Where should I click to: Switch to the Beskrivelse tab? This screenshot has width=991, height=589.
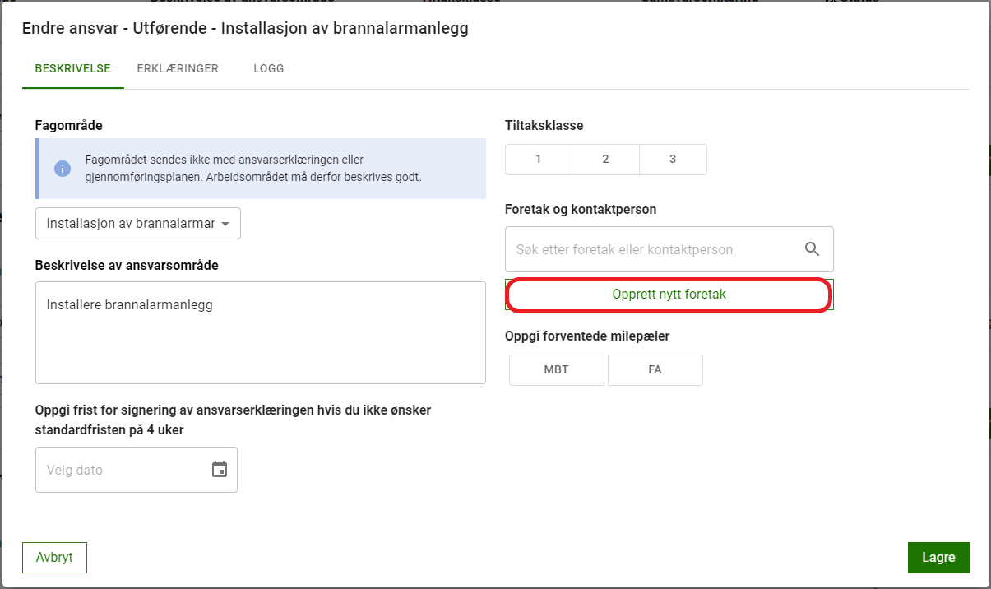pyautogui.click(x=72, y=69)
